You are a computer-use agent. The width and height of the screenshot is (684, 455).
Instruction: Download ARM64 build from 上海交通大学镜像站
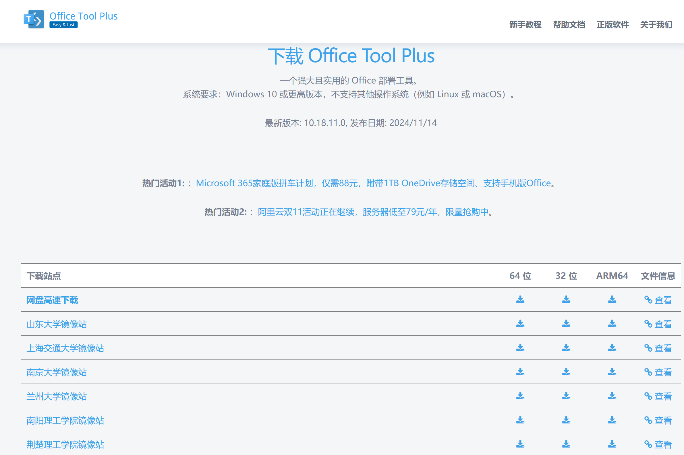click(612, 348)
